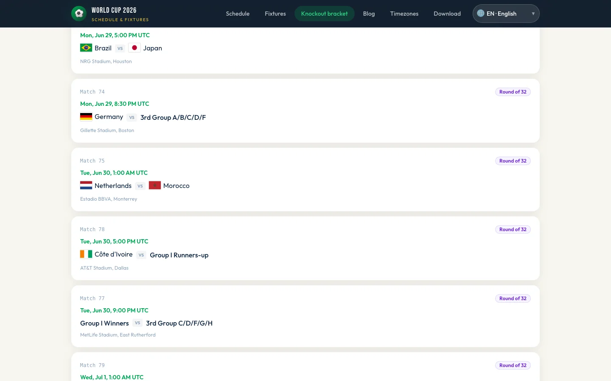Click the Netherlands flag icon
Image resolution: width=611 pixels, height=381 pixels.
click(x=86, y=185)
